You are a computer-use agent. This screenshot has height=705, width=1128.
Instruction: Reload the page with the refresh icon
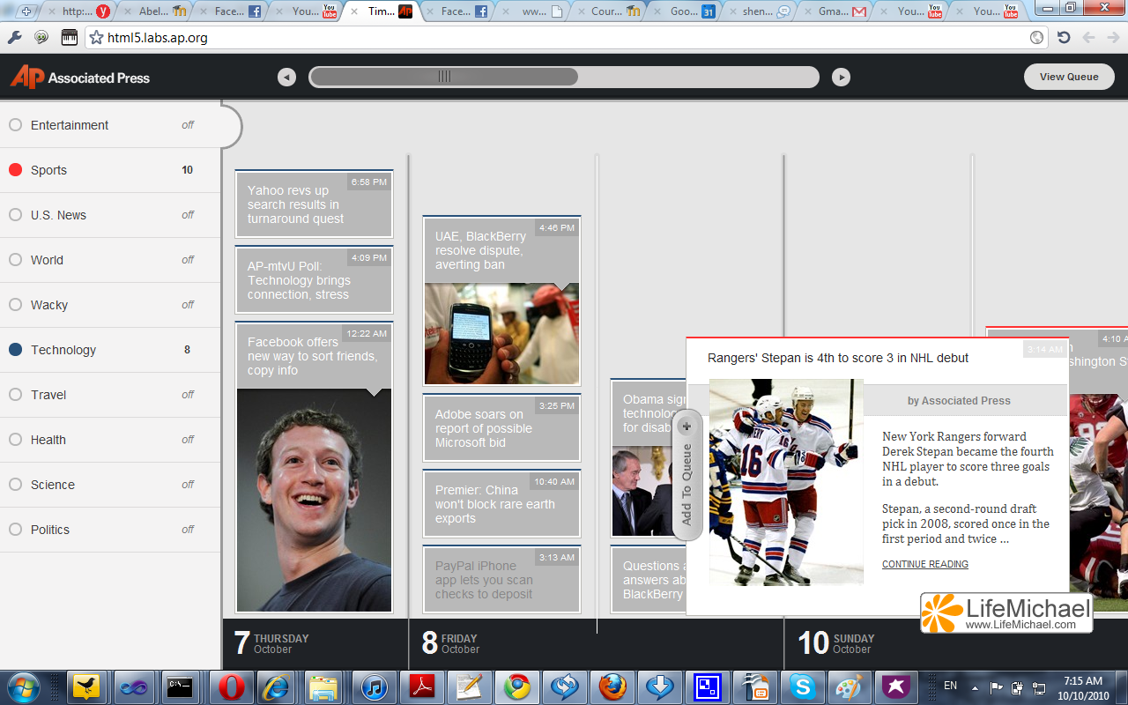(1064, 38)
